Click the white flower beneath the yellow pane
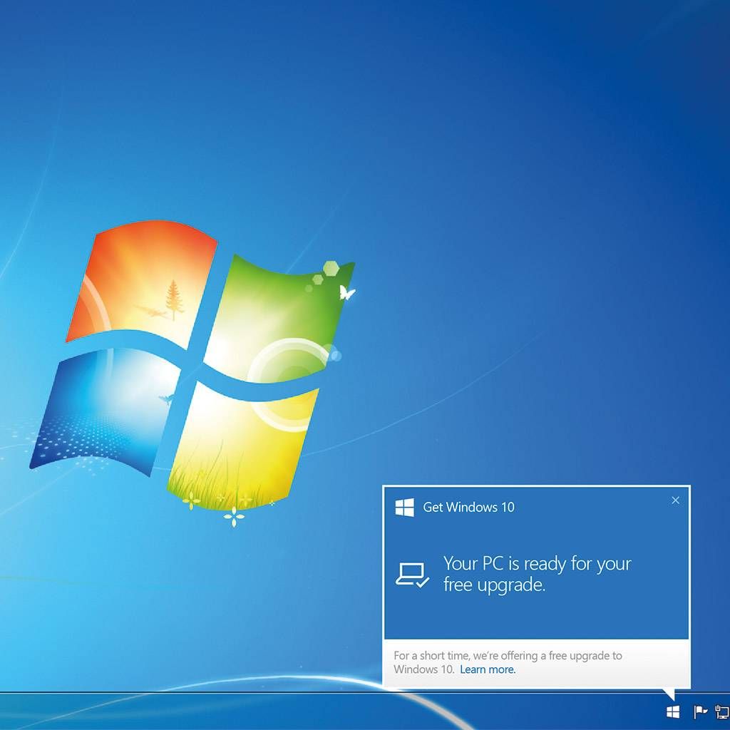Image resolution: width=730 pixels, height=730 pixels. click(234, 516)
